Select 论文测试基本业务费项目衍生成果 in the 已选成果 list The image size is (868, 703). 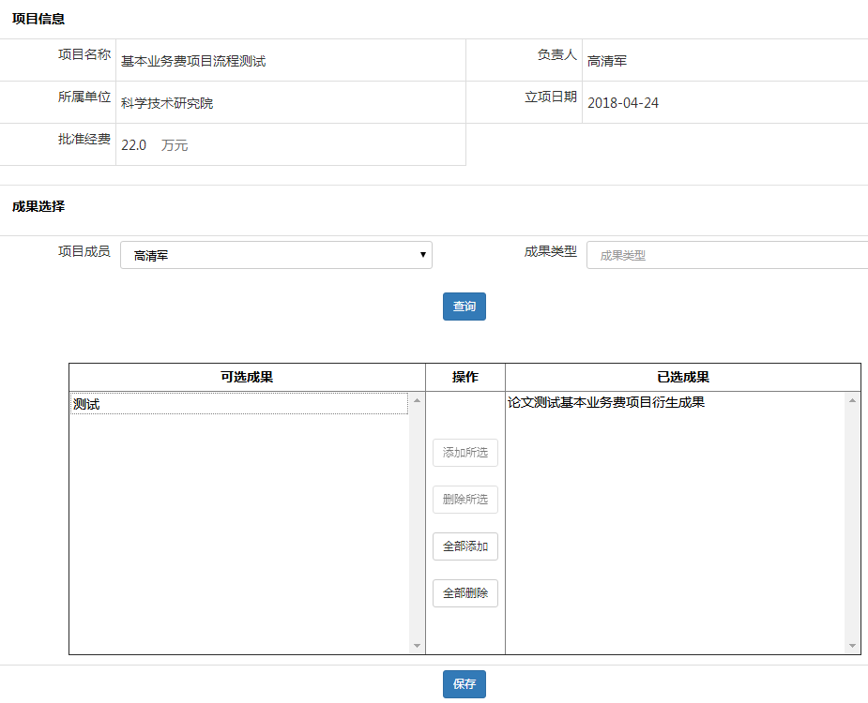pyautogui.click(x=606, y=403)
